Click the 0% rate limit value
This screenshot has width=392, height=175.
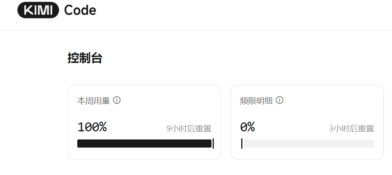[247, 127]
